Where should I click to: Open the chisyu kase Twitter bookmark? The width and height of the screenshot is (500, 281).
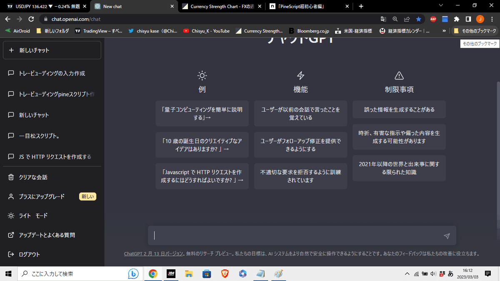pyautogui.click(x=153, y=31)
